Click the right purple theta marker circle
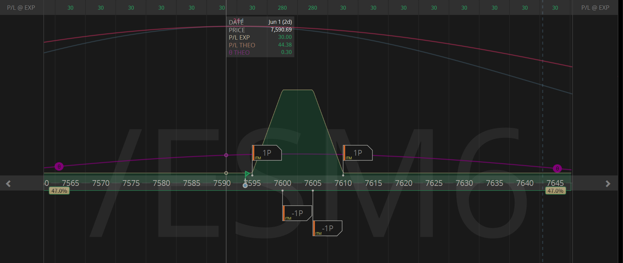 pyautogui.click(x=557, y=168)
